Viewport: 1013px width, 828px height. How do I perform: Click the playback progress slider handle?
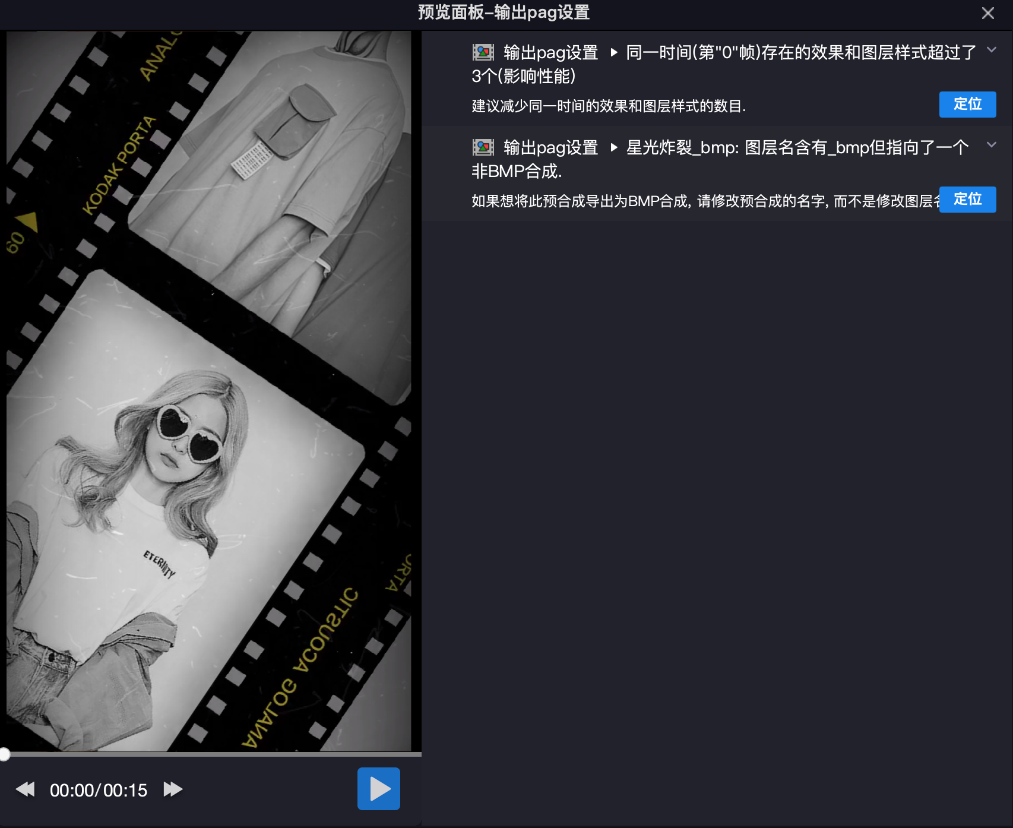pos(4,754)
